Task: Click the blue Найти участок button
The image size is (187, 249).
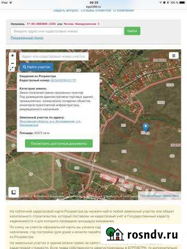Action: pos(36,67)
